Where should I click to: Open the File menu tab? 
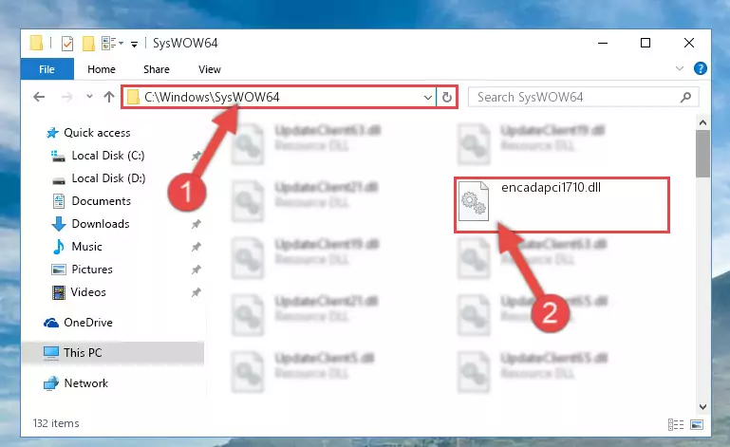pyautogui.click(x=47, y=69)
